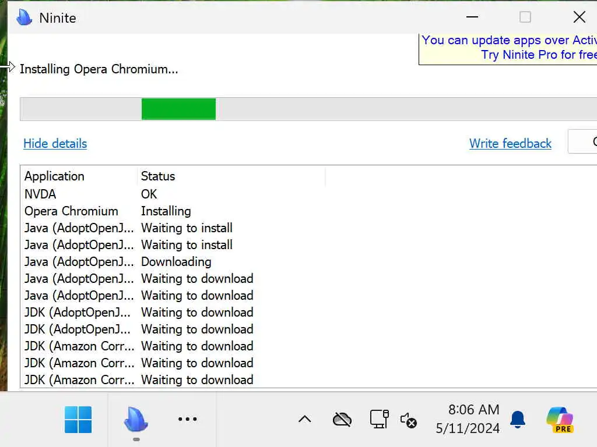Viewport: 597px width, 447px height.
Task: Click the Downloading status cell
Action: point(176,262)
